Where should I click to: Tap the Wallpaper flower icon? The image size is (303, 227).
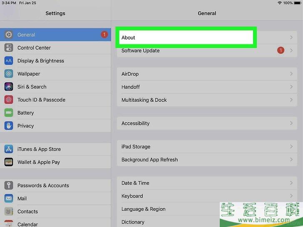tap(9, 74)
